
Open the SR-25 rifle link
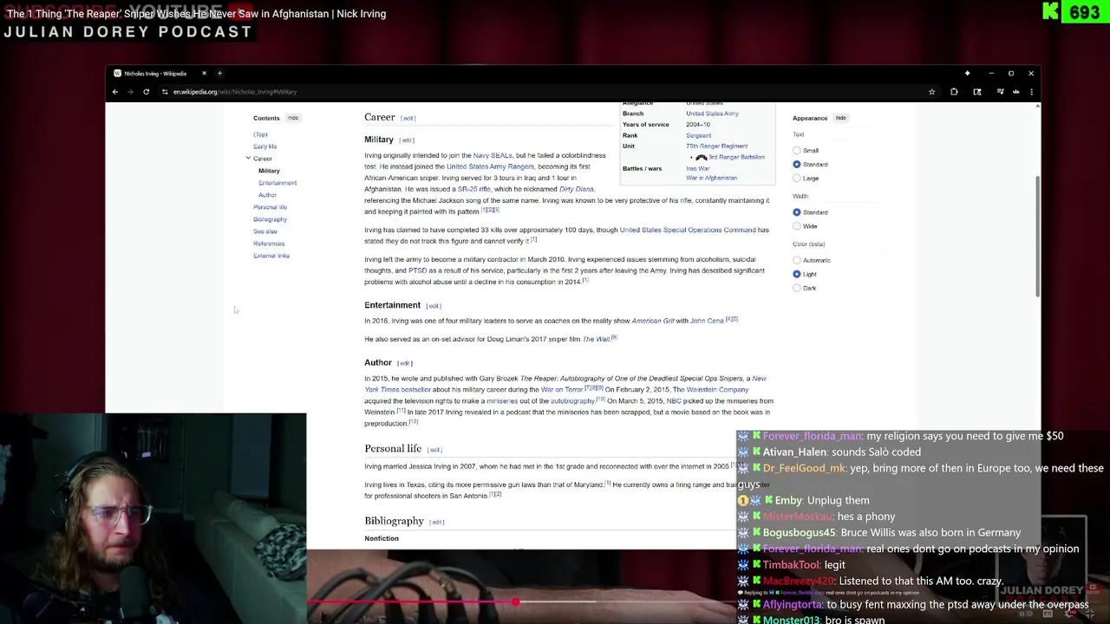coord(474,189)
